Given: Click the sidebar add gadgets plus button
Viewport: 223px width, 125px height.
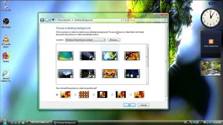Looking at the screenshot, I should [x=211, y=3].
